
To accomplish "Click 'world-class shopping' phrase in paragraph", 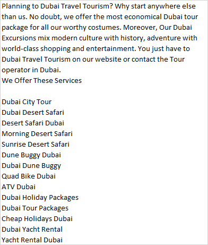I will click(x=36, y=49).
